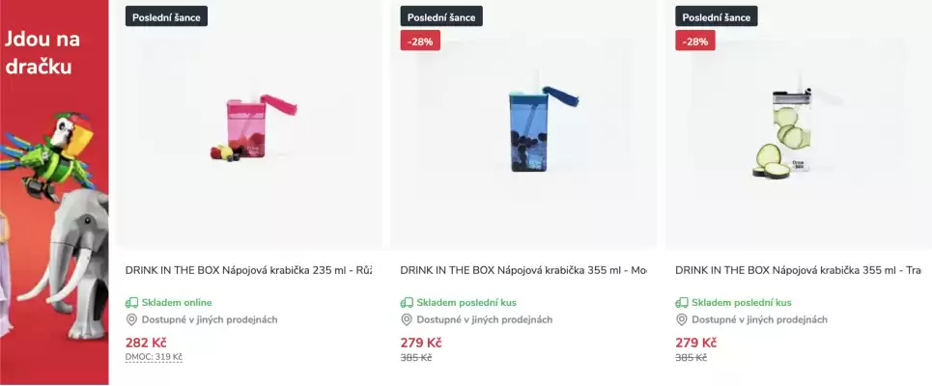Click DMOC: 319 Kč price note
Screen dimensions: 932x386
click(154, 357)
